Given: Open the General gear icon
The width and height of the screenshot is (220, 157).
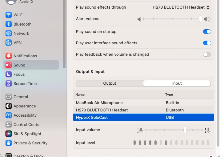Looking at the screenshot, I should 9,97.
